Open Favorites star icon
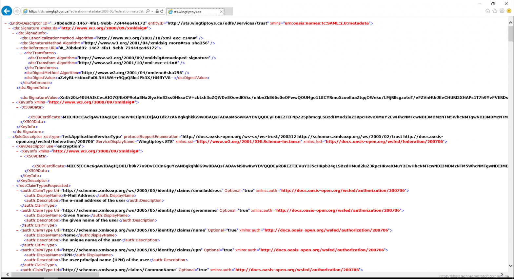The image size is (514, 279). (495, 11)
